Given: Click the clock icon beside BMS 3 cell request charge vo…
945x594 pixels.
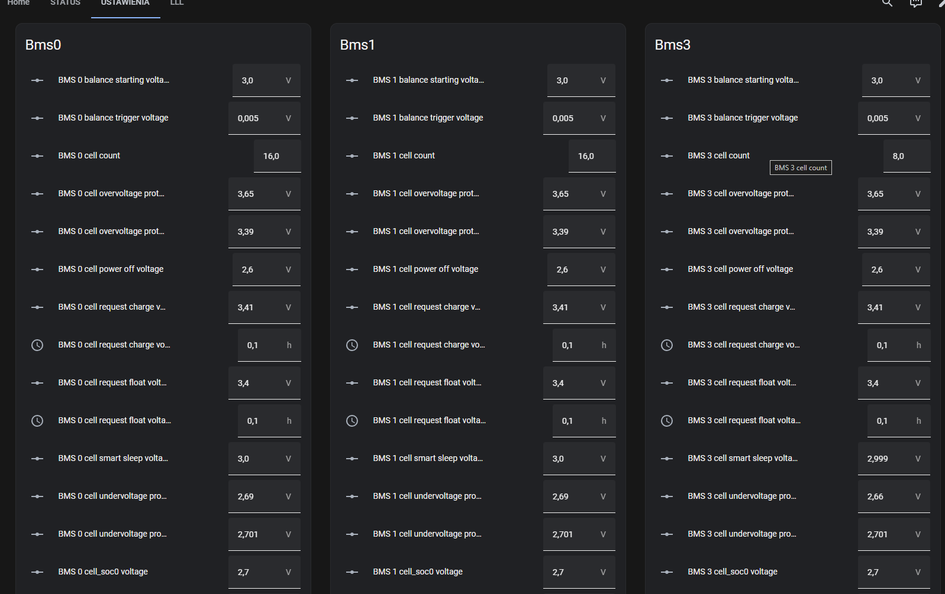Looking at the screenshot, I should pyautogui.click(x=667, y=345).
